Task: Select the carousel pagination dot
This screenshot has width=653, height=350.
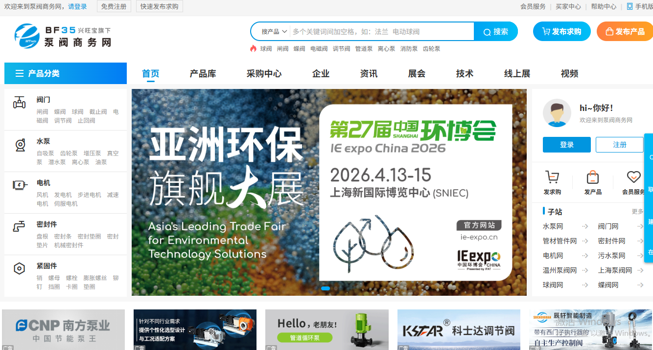Action: pos(326,288)
